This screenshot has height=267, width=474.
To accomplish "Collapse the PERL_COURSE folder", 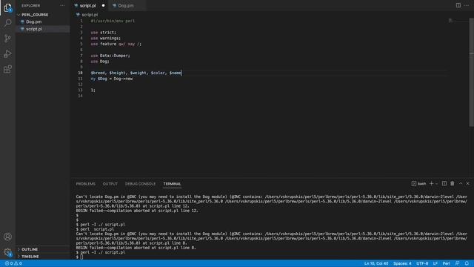I will (x=35, y=15).
